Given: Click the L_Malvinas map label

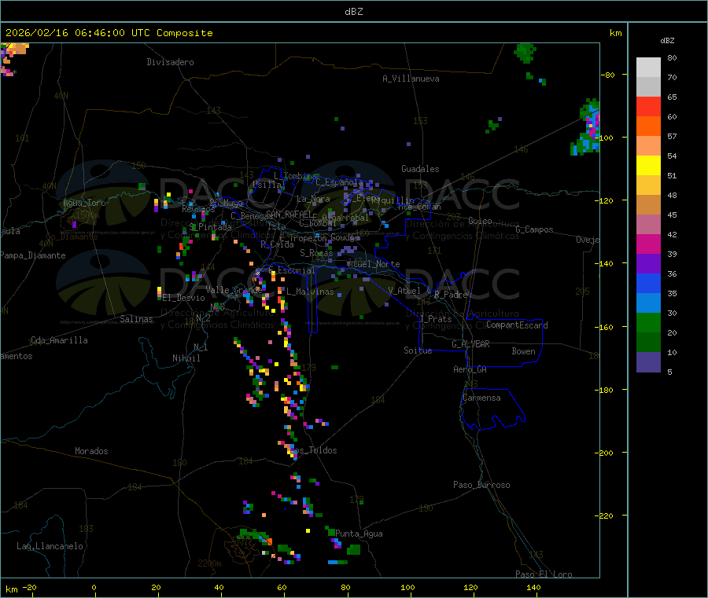Looking at the screenshot, I should 310,292.
